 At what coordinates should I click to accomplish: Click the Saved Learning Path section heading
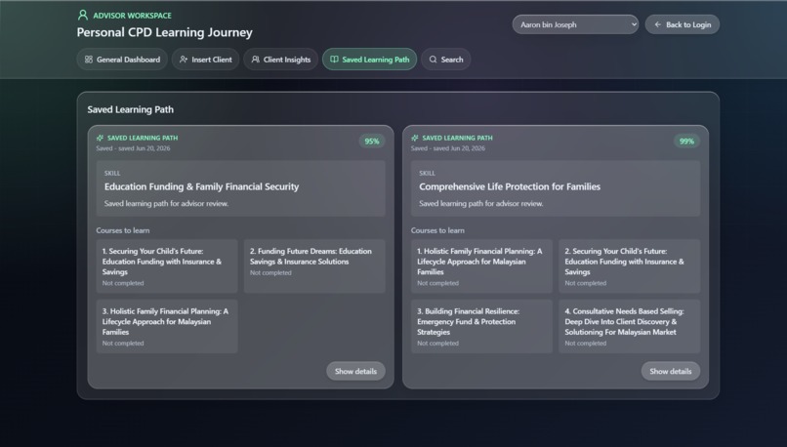click(131, 109)
